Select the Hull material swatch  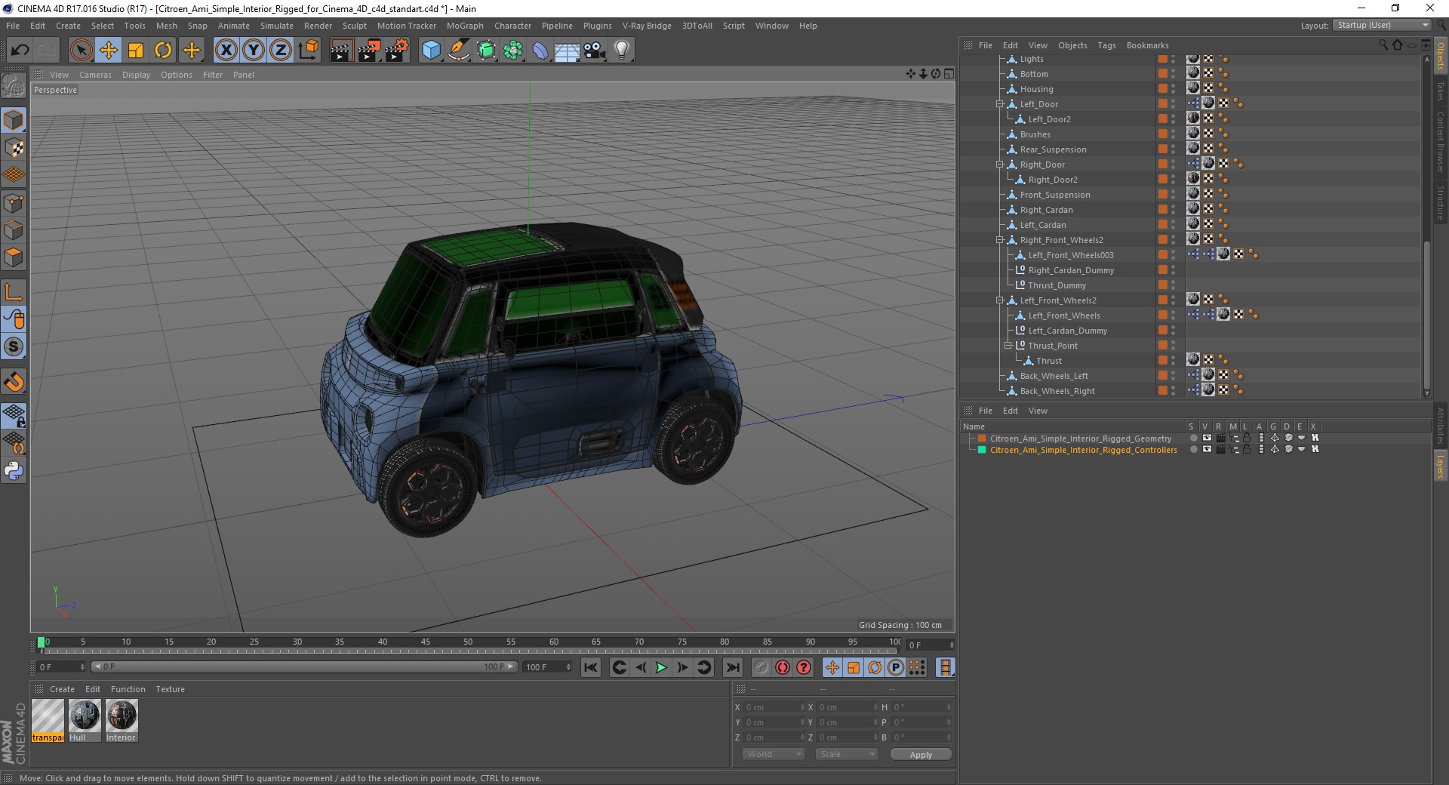pyautogui.click(x=85, y=720)
